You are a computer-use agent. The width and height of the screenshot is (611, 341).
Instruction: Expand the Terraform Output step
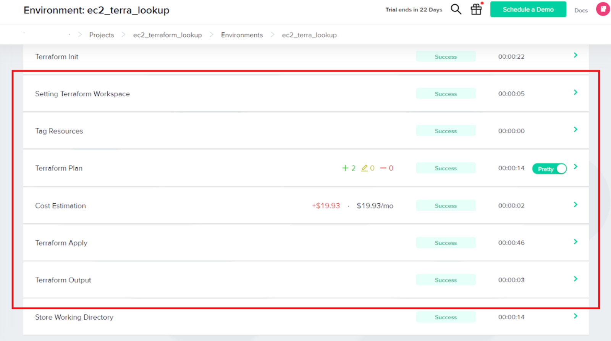pyautogui.click(x=575, y=279)
